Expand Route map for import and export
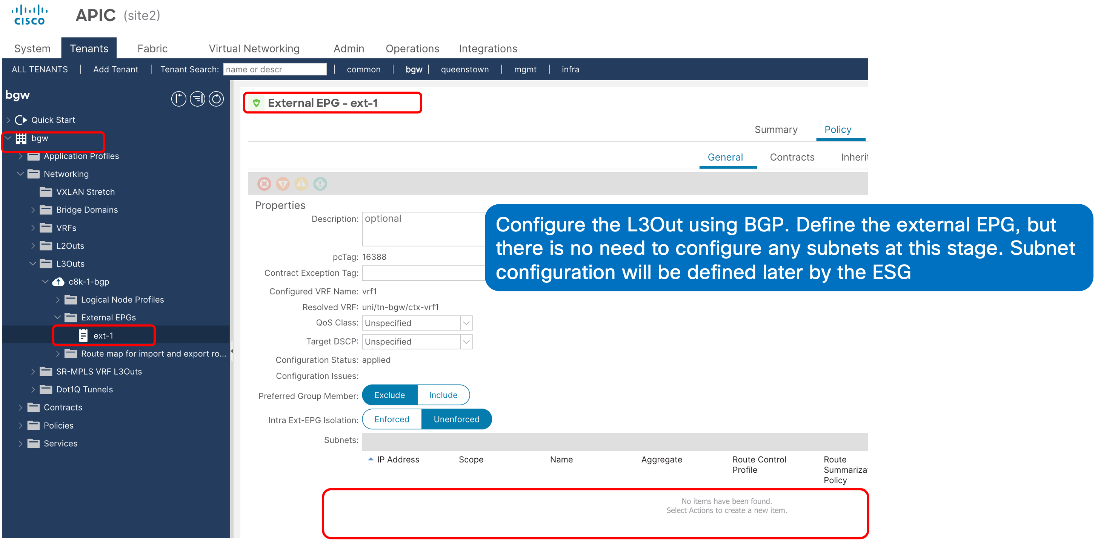The image size is (1098, 542). 58,354
